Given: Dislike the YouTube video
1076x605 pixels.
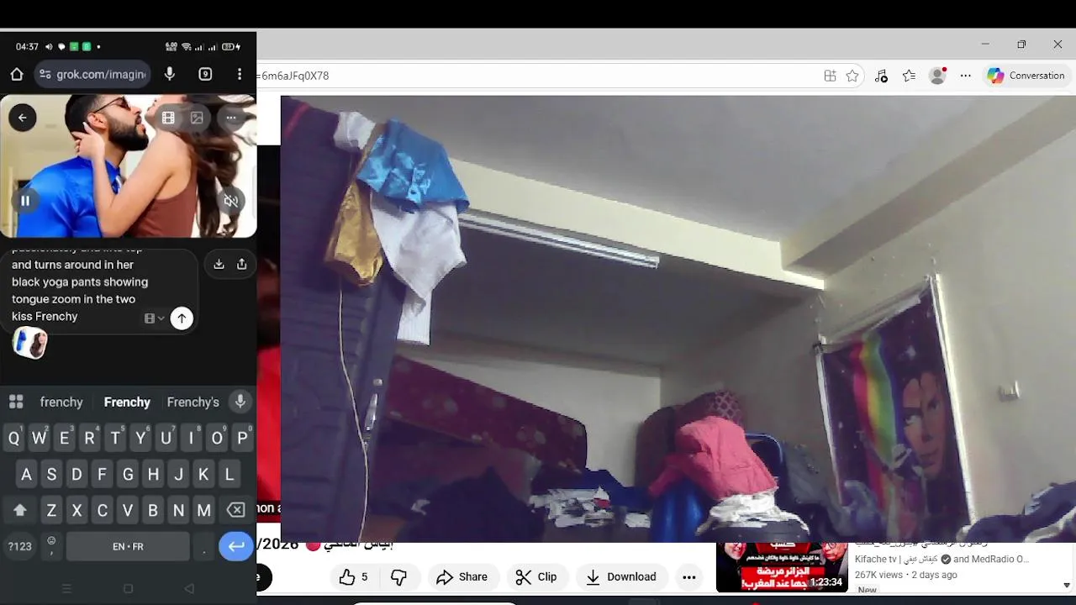Looking at the screenshot, I should 399,576.
